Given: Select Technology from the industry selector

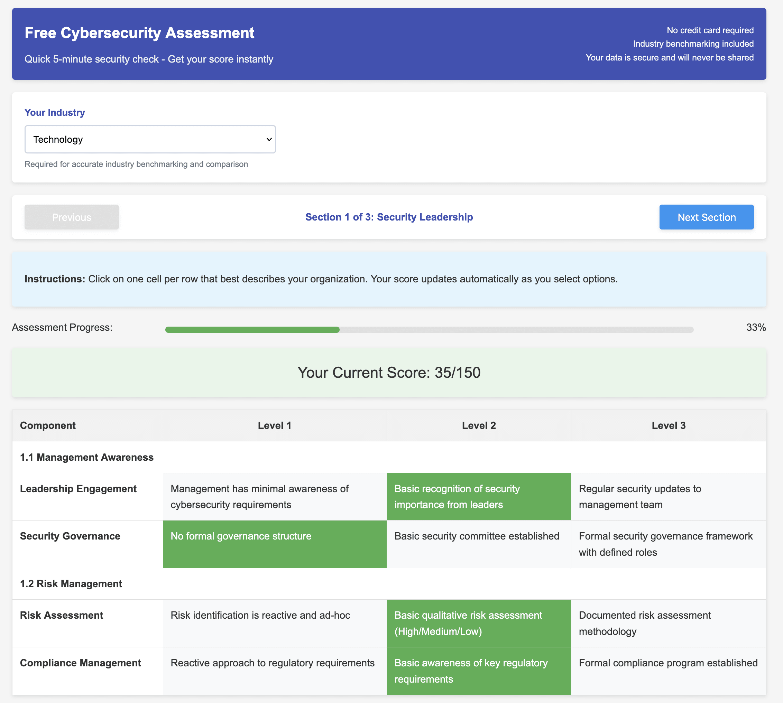Looking at the screenshot, I should click(x=150, y=139).
